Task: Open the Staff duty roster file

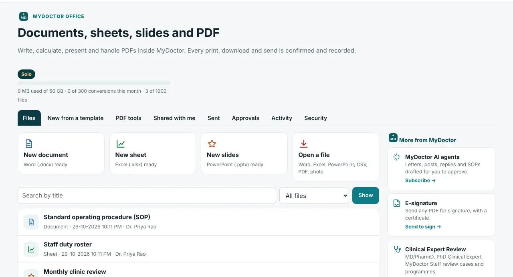Action: 198,249
